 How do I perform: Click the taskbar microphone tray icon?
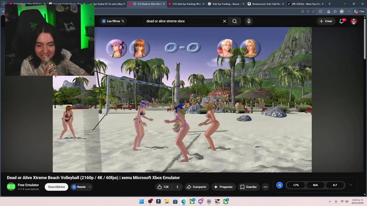pyautogui.click(x=336, y=201)
